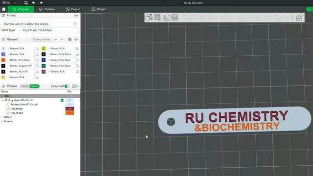Expand the Outside tree node

[1, 121]
